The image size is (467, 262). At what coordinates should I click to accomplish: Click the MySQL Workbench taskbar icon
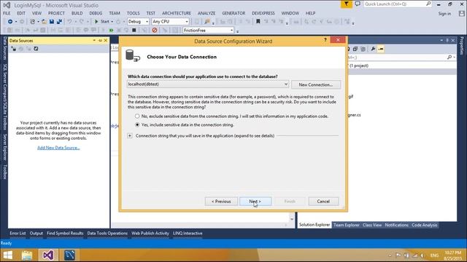coord(69,255)
